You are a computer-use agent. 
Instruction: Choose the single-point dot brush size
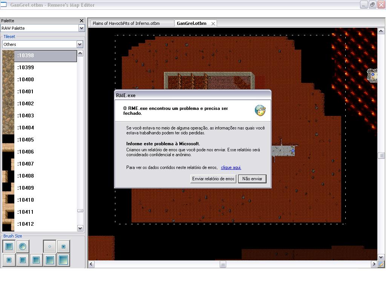tap(50, 246)
